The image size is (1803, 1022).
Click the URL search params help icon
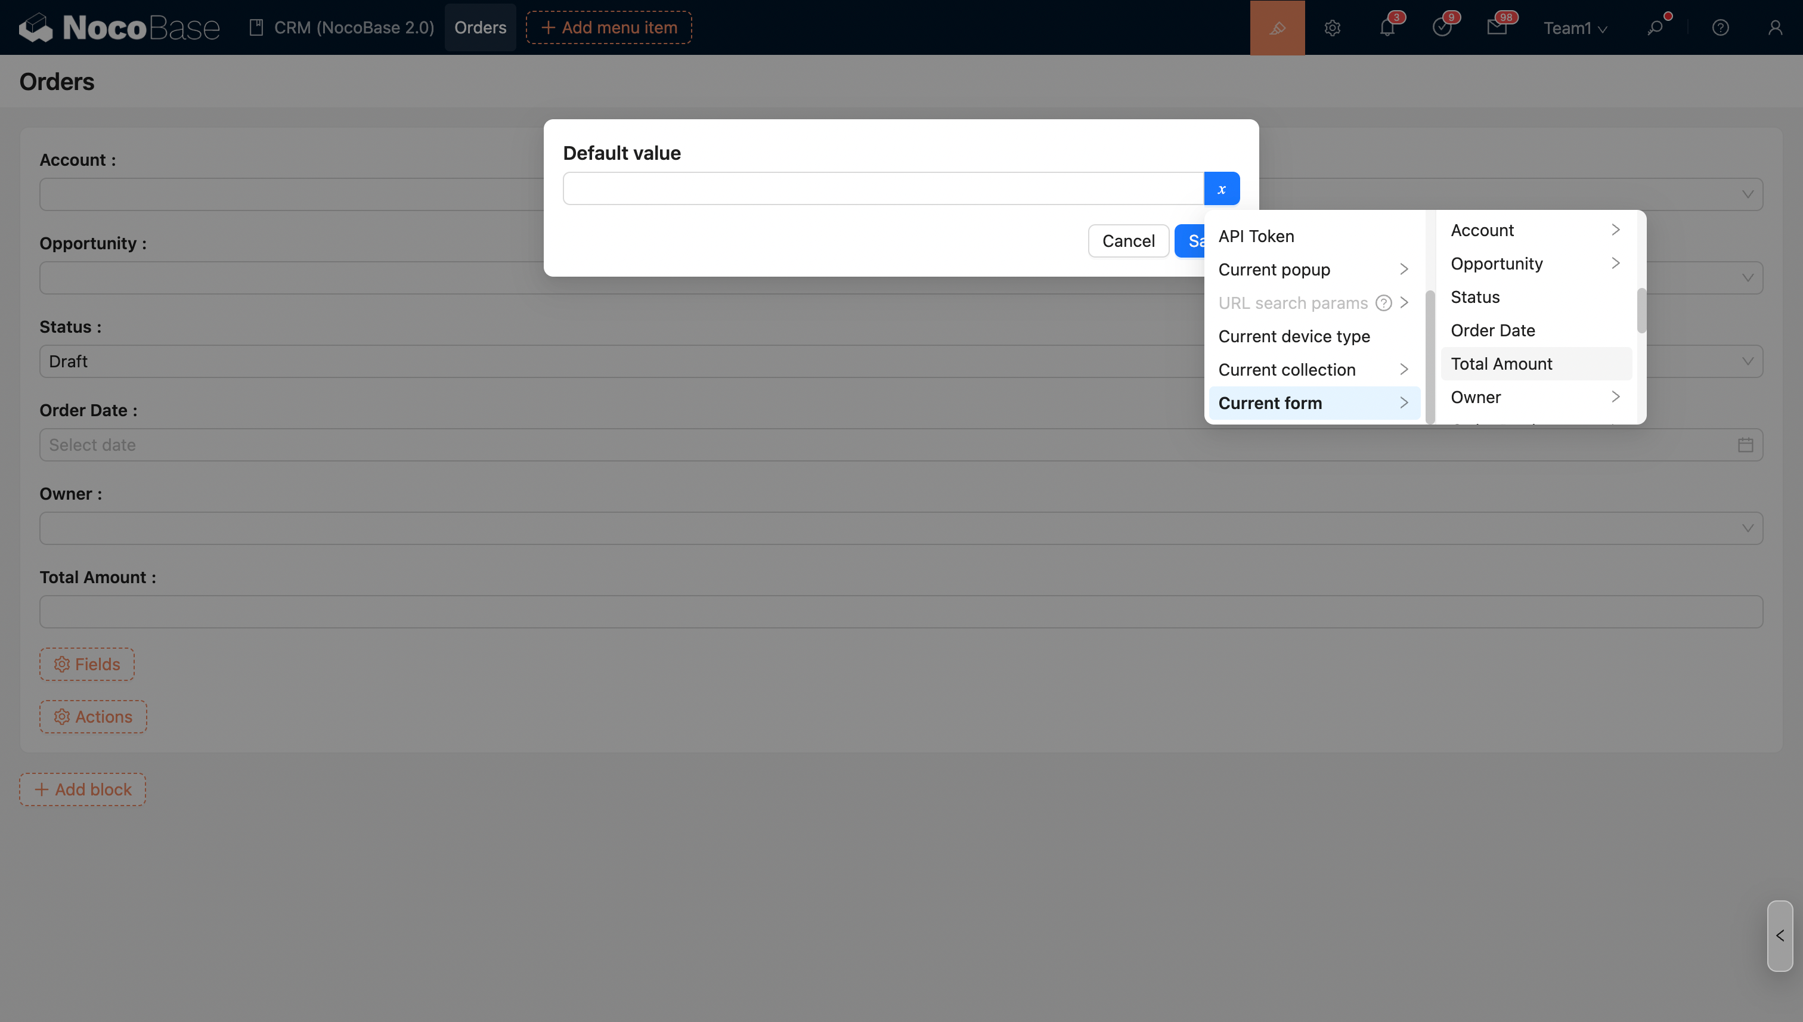[x=1383, y=302]
